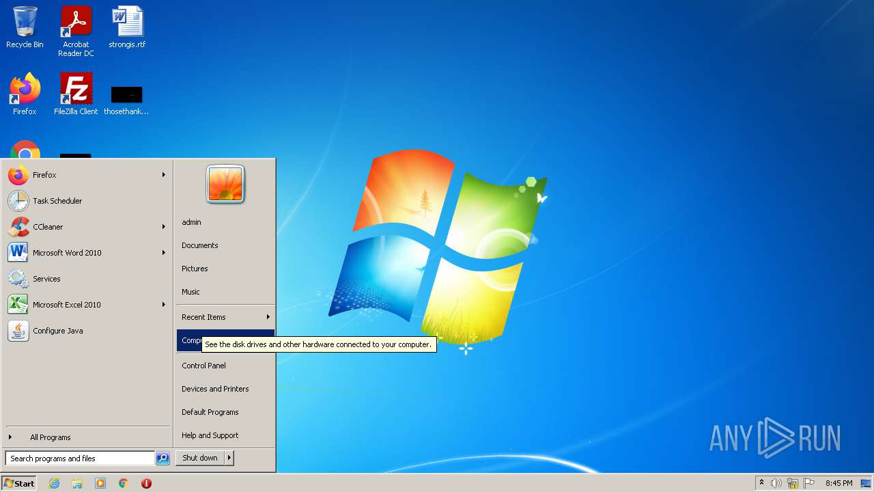Click the Shut down button

(200, 458)
